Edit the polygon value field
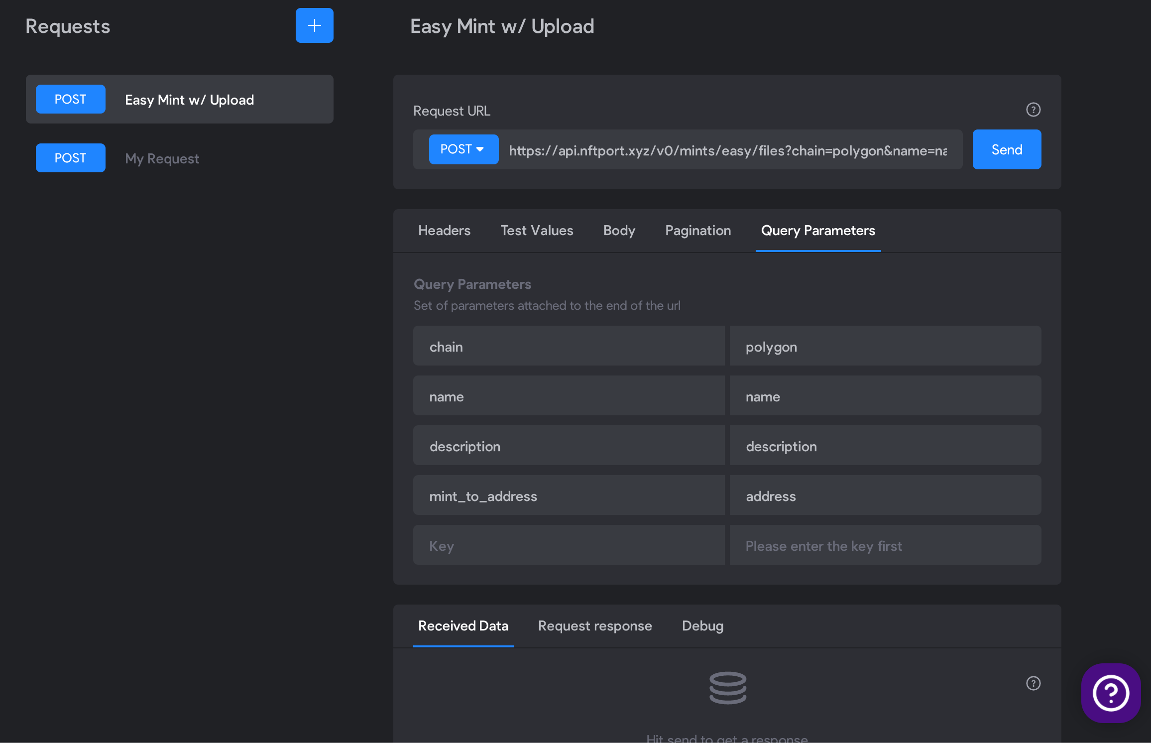This screenshot has width=1151, height=743. (885, 346)
